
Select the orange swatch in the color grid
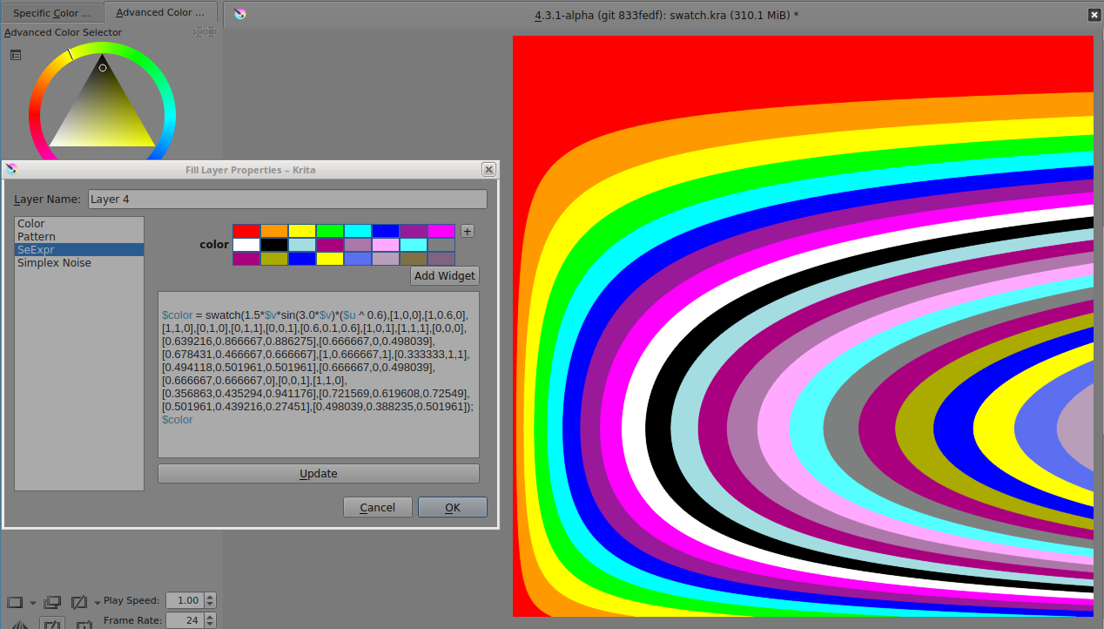[274, 231]
